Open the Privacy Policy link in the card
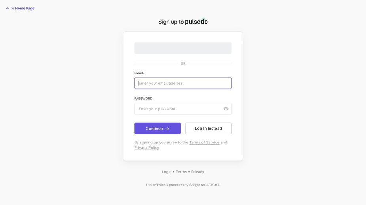Screen dimensions: 366x205 (x=146, y=147)
